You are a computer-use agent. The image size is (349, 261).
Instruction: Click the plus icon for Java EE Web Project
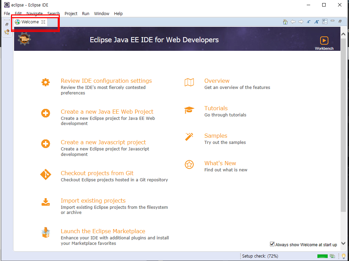tap(46, 113)
